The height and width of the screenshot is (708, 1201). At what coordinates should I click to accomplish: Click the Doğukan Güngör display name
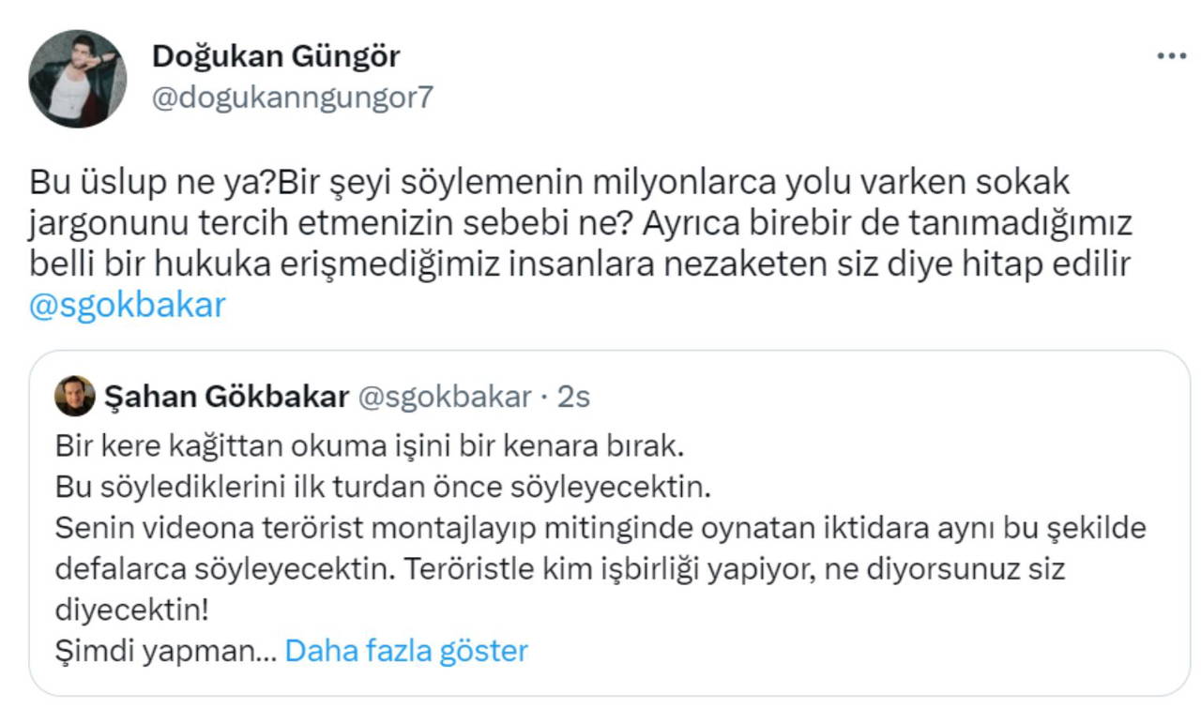pyautogui.click(x=276, y=56)
